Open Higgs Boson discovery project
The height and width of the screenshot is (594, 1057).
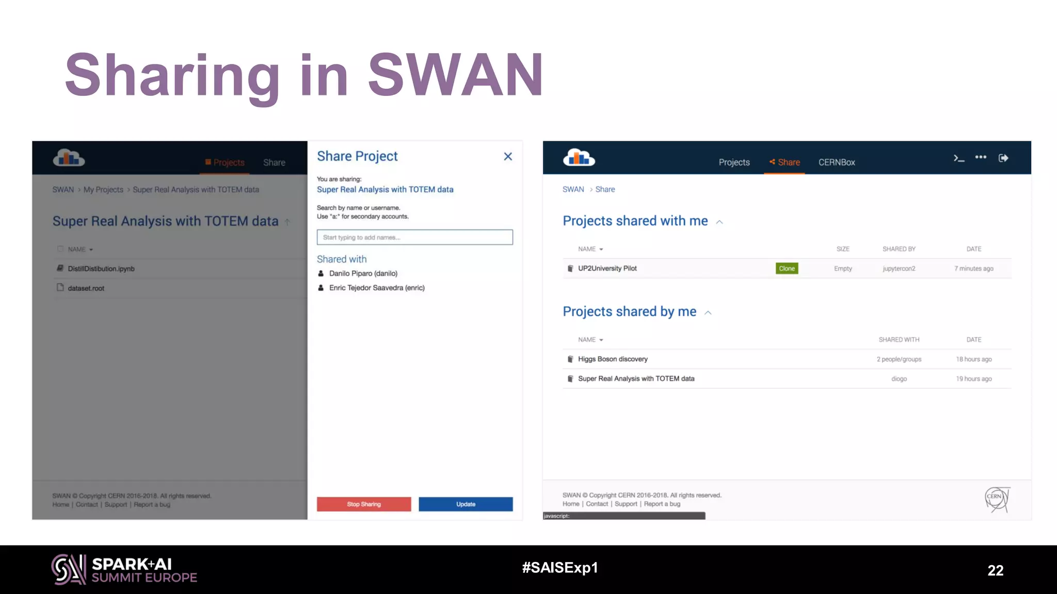coord(613,359)
